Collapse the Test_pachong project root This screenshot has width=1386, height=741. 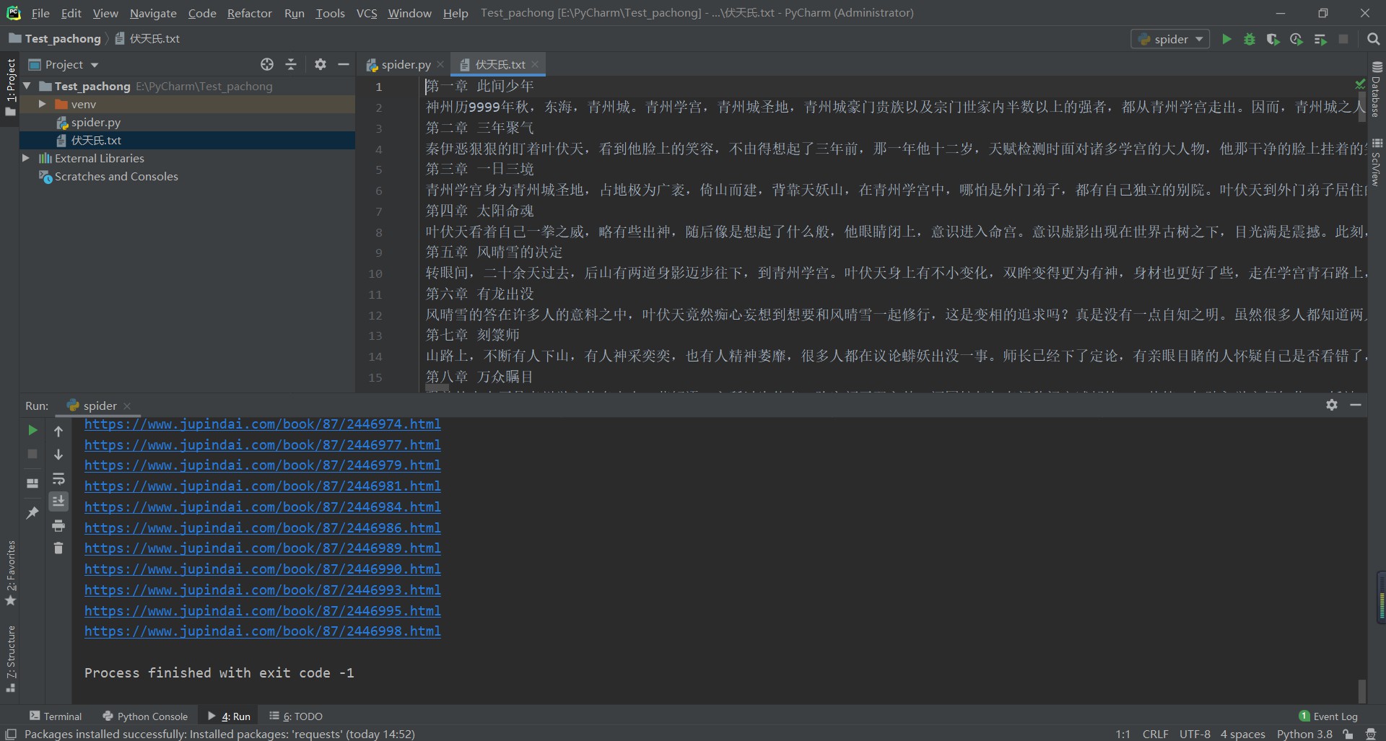coord(27,86)
